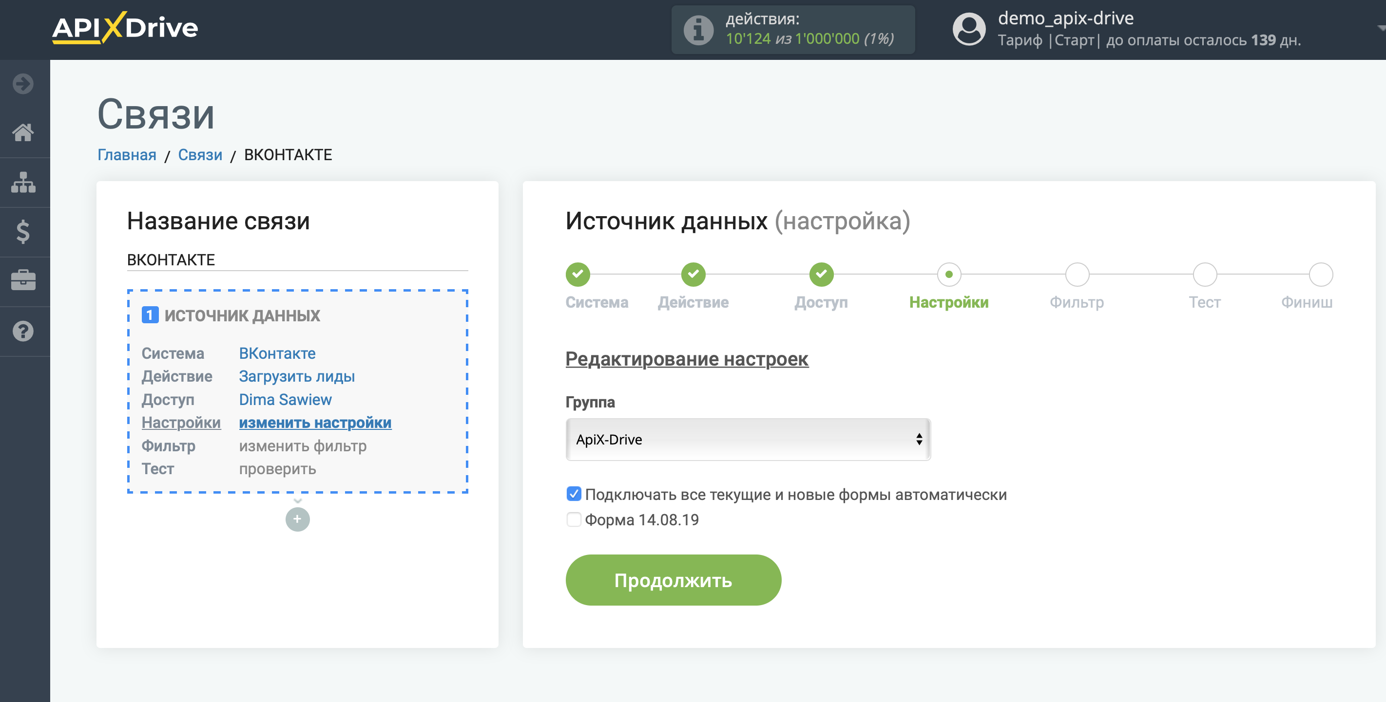Viewport: 1386px width, 702px height.
Task: Click the green Продолжить button
Action: [673, 580]
